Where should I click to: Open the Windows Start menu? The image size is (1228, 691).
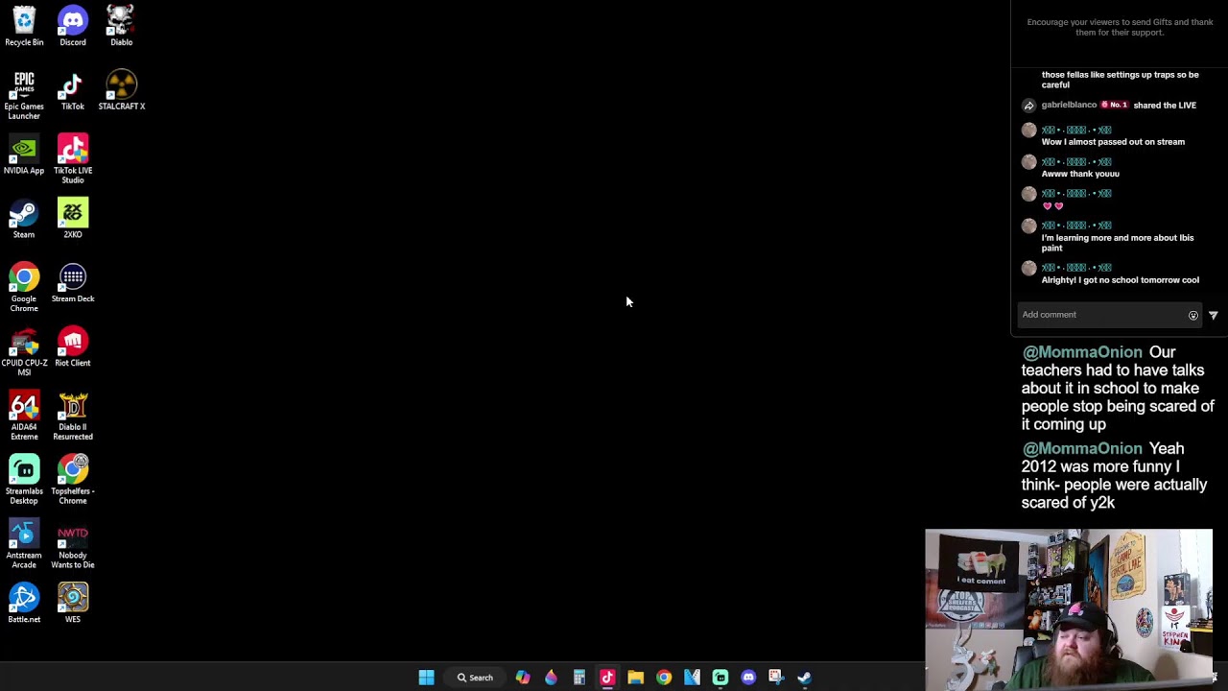pos(427,678)
